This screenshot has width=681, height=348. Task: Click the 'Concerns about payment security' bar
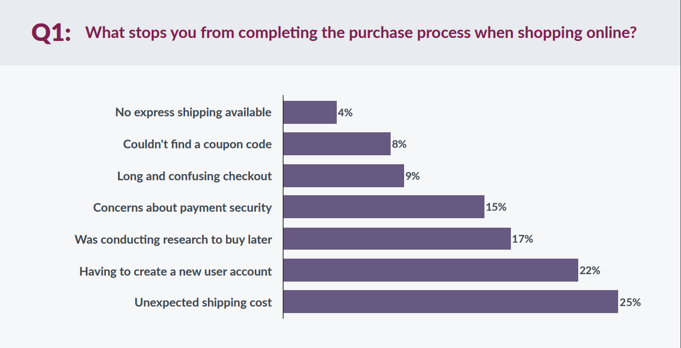click(x=384, y=207)
